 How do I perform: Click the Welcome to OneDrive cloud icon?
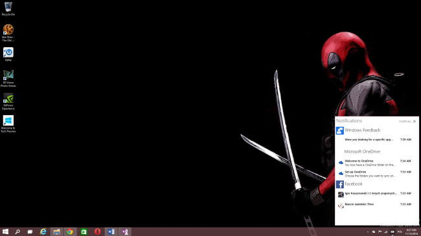click(341, 162)
